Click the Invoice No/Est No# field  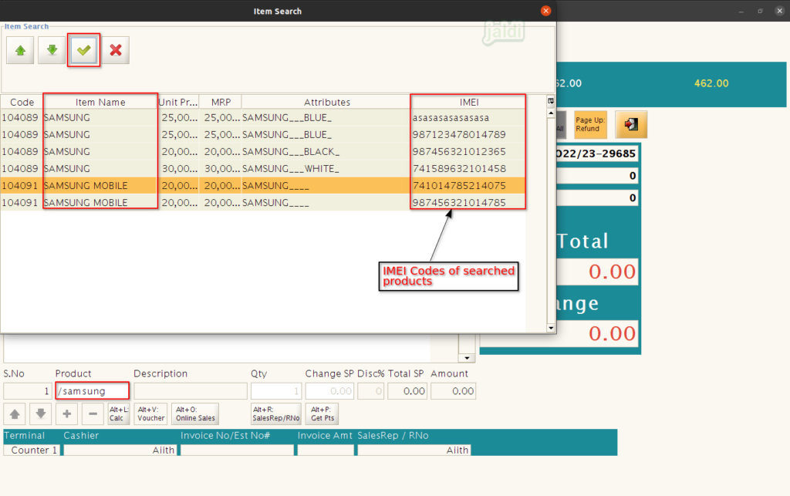tap(238, 450)
